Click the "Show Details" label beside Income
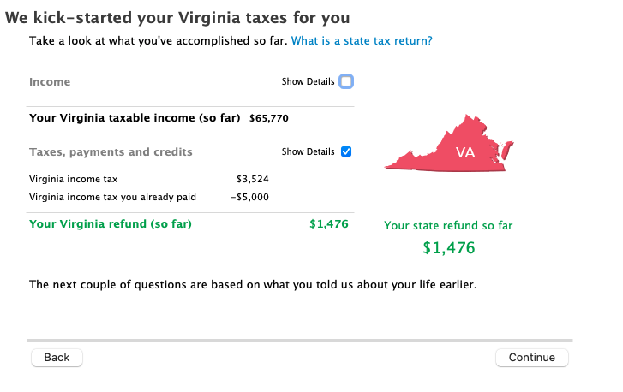The height and width of the screenshot is (392, 623). (x=308, y=82)
